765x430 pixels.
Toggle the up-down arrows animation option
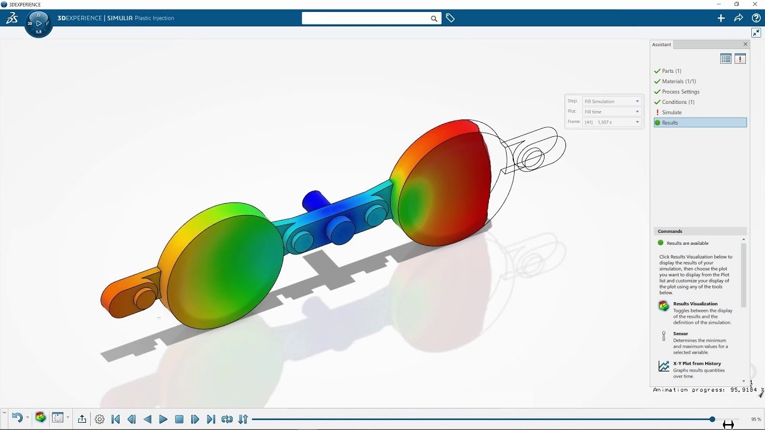coord(243,419)
